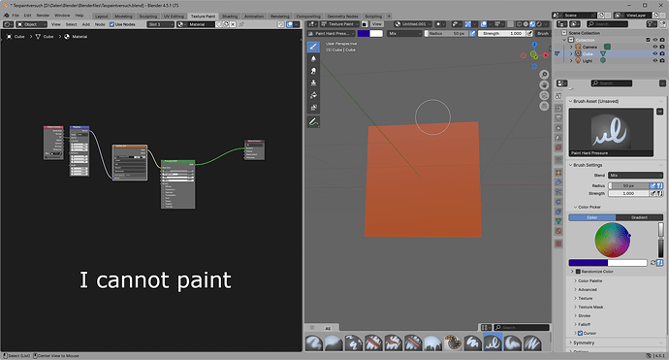The width and height of the screenshot is (669, 360).
Task: Toggle camera view viewport icon
Action: (x=544, y=95)
